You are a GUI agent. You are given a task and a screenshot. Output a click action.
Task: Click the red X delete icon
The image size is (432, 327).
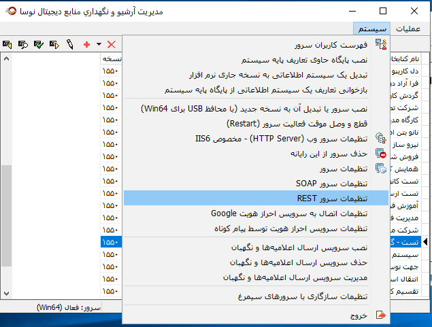[x=112, y=44]
